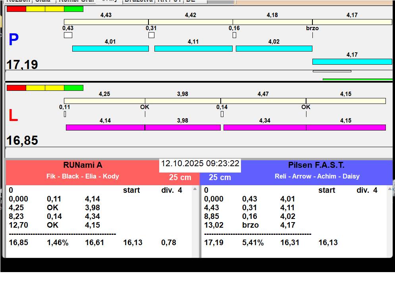This screenshot has height=284, width=395.
Task: Select the cyan 4,11 run bar
Action: tap(193, 49)
